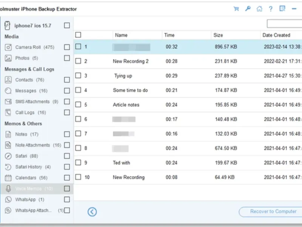Screen dimensions: 302x227
Task: Select WhatsApp Attachments icon
Action: click(8, 210)
